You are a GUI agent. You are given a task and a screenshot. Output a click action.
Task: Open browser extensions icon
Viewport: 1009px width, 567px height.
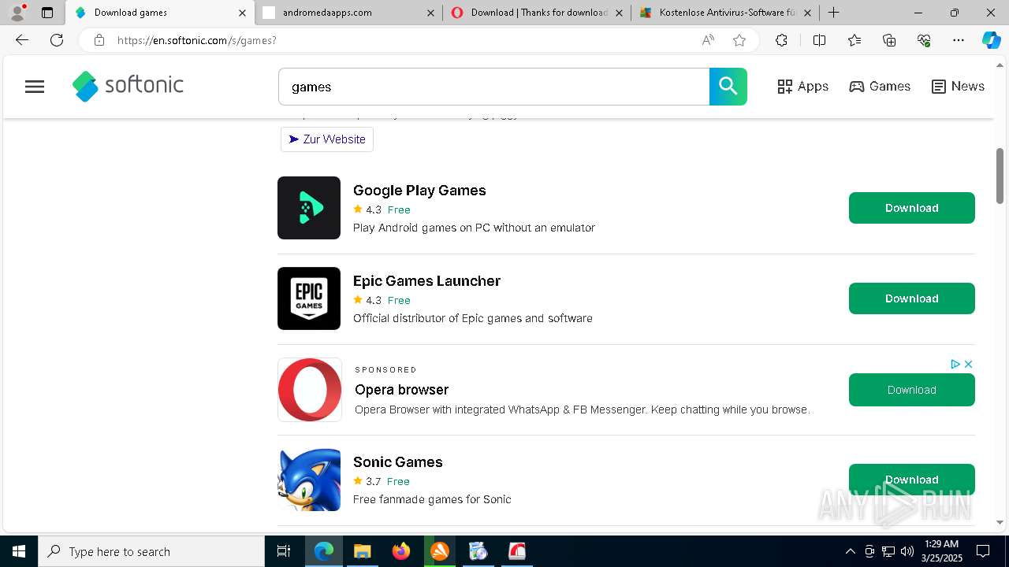(781, 40)
